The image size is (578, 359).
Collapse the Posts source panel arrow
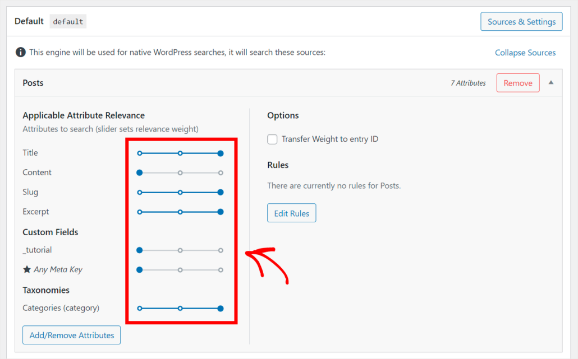551,82
